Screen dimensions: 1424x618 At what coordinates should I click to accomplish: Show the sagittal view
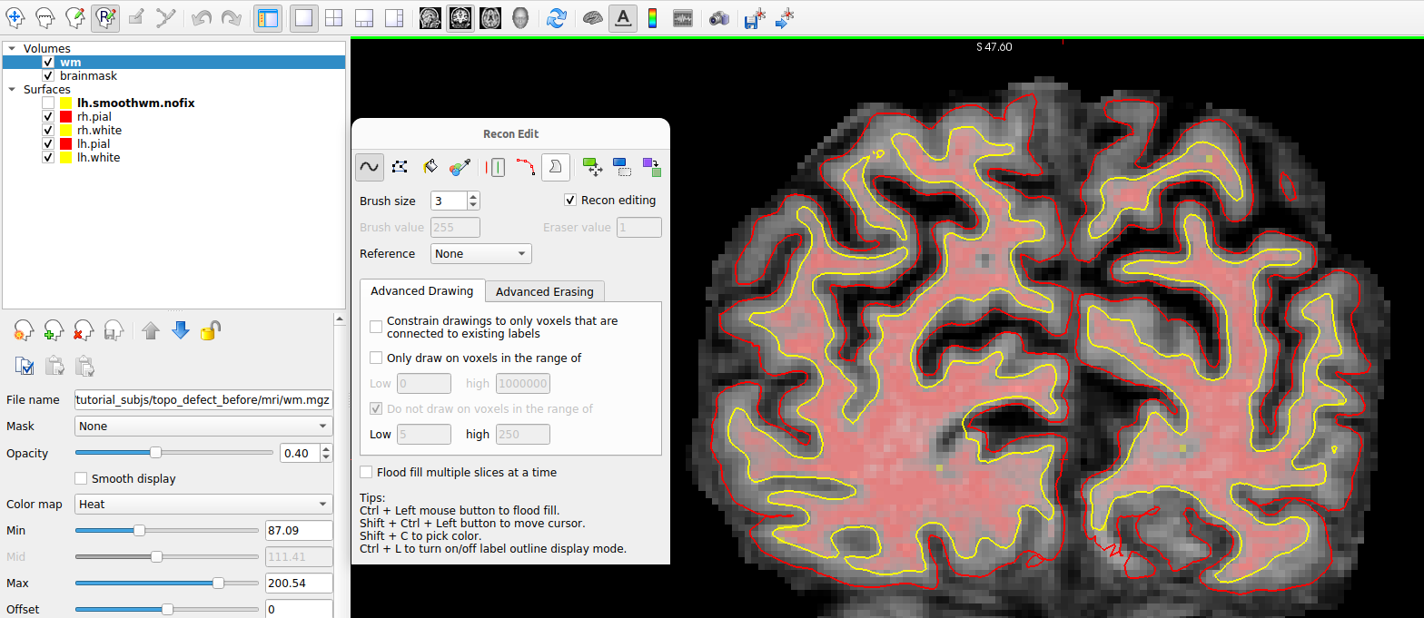(430, 17)
